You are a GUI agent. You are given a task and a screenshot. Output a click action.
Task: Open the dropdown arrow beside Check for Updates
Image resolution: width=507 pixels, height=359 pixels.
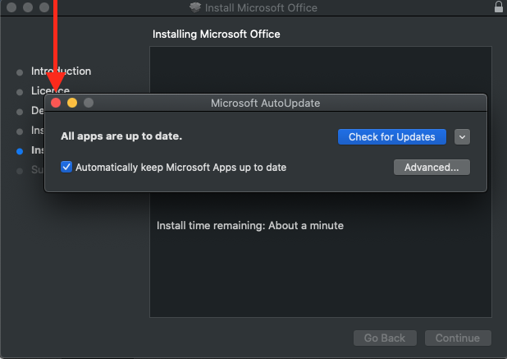462,137
